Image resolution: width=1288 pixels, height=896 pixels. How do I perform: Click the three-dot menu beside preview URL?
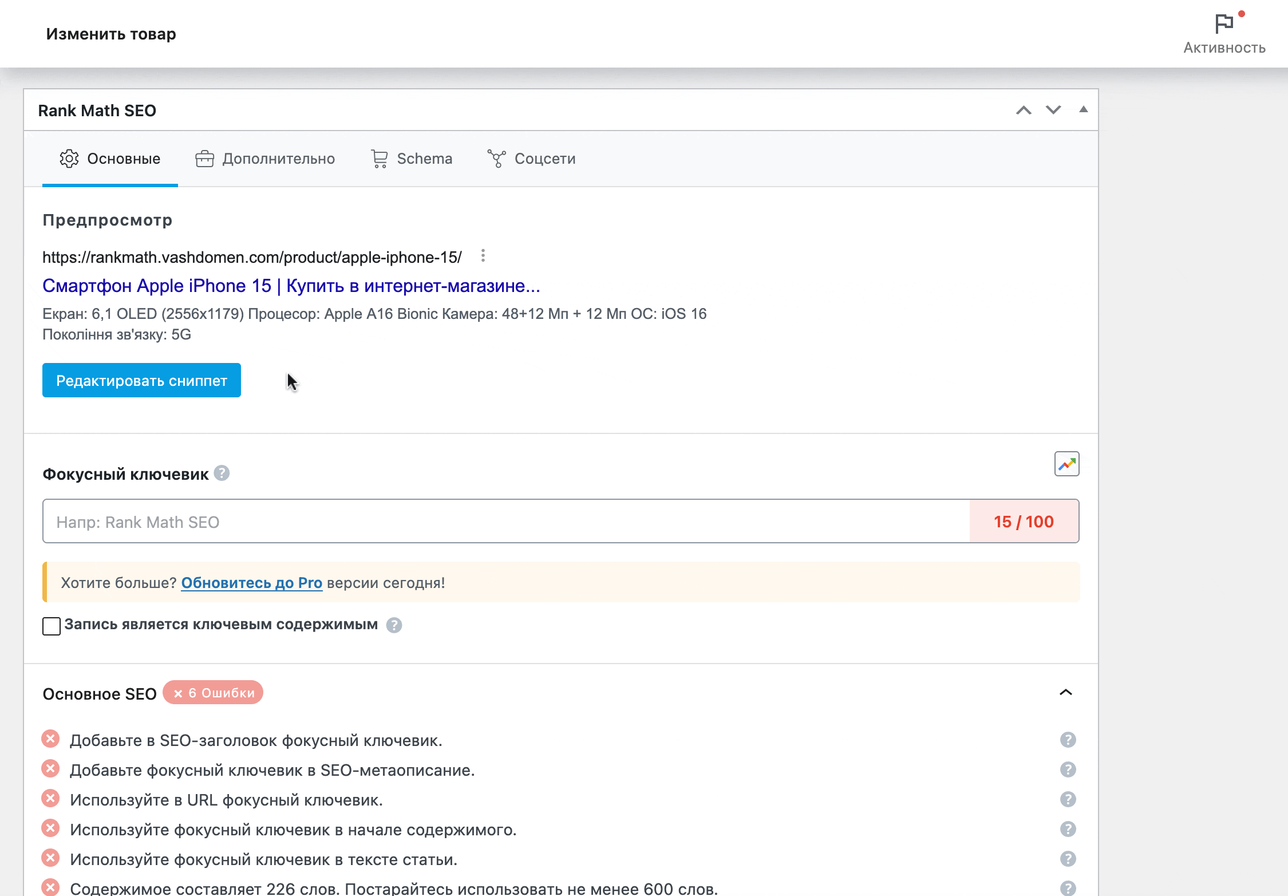pos(483,256)
